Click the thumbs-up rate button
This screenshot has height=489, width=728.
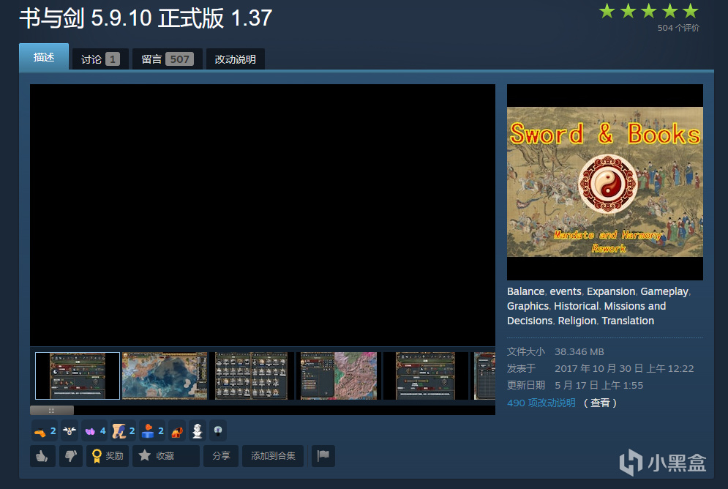[x=42, y=456]
